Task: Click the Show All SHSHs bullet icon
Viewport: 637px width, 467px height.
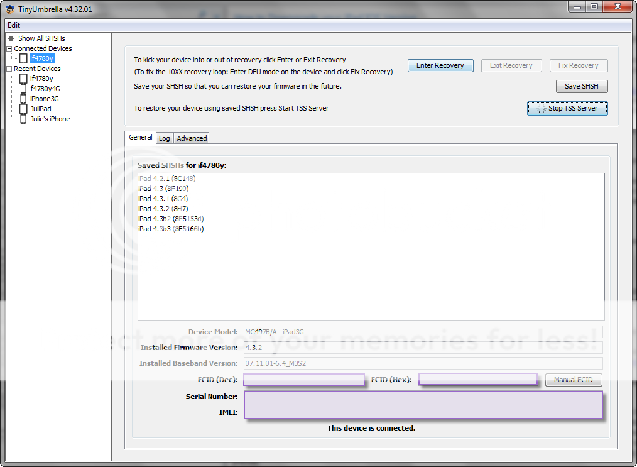Action: (11, 38)
